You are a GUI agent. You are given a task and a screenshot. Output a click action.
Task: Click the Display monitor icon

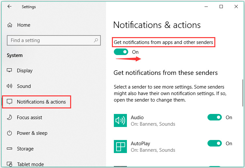9,70
